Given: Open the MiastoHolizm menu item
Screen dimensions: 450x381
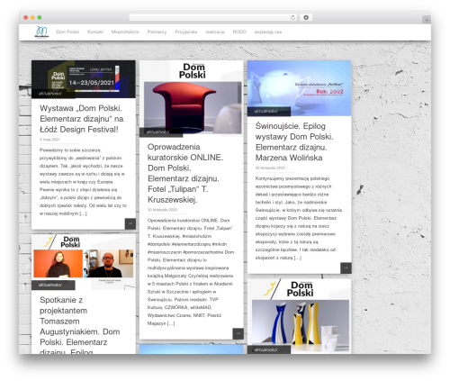Looking at the screenshot, I should pyautogui.click(x=125, y=32).
